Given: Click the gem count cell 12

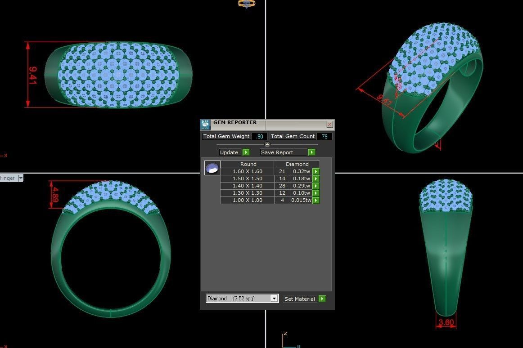Looking at the screenshot, I should (x=282, y=193).
